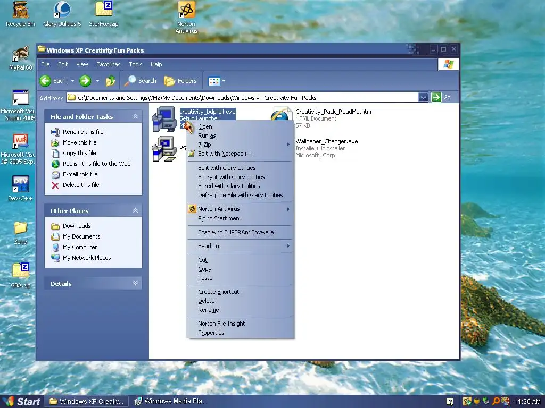Click the Go button
The image size is (545, 408).
(441, 98)
